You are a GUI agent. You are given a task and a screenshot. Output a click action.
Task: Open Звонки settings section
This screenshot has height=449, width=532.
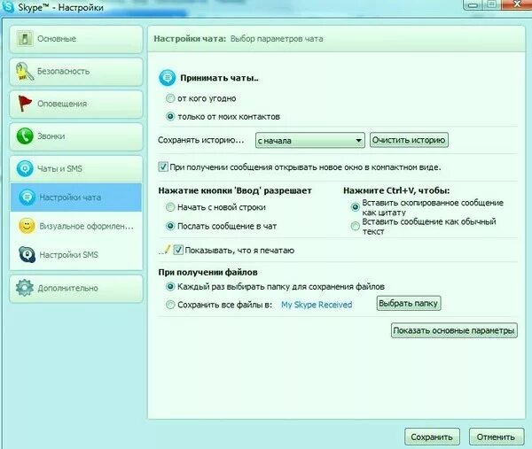[76, 136]
